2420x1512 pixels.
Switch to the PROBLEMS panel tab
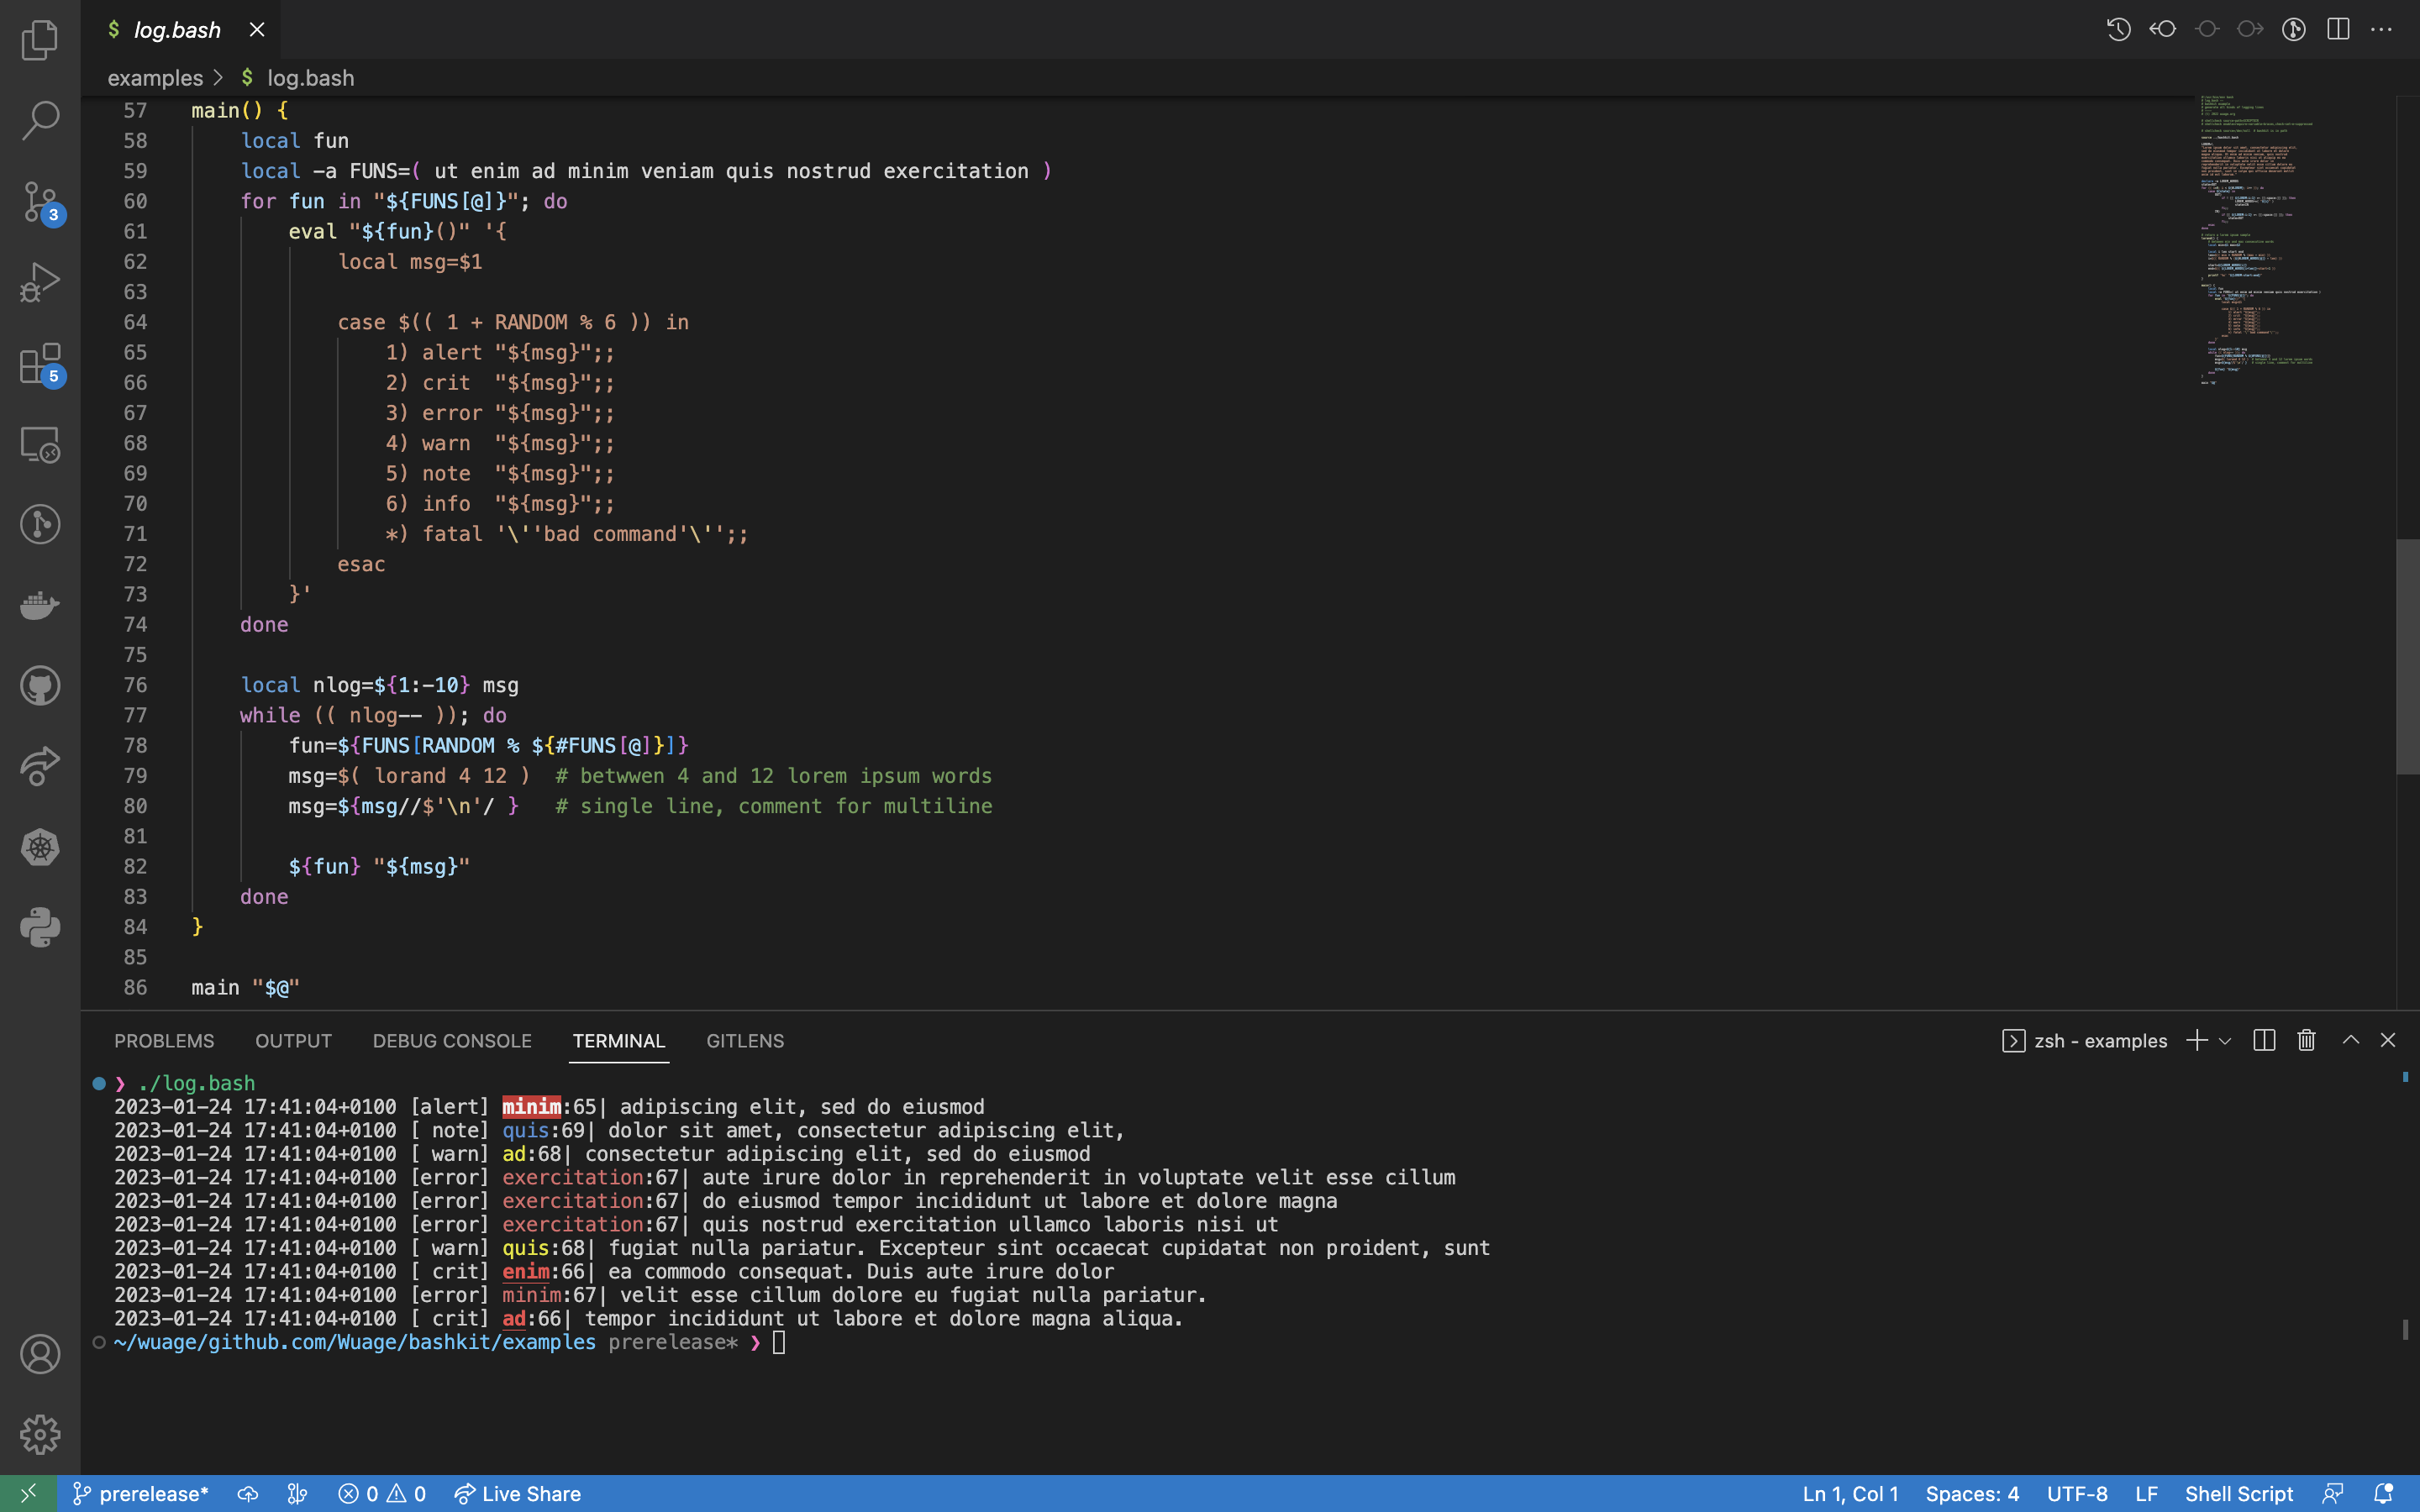(164, 1041)
